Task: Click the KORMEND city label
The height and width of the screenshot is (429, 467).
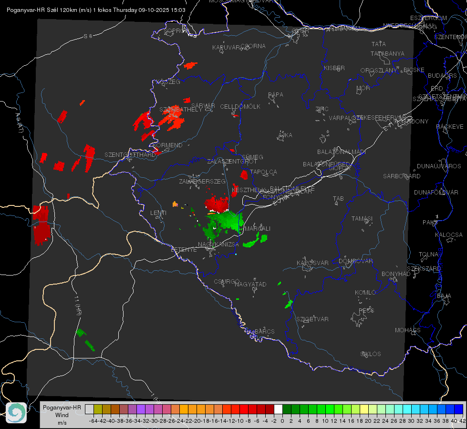Action: [167, 145]
